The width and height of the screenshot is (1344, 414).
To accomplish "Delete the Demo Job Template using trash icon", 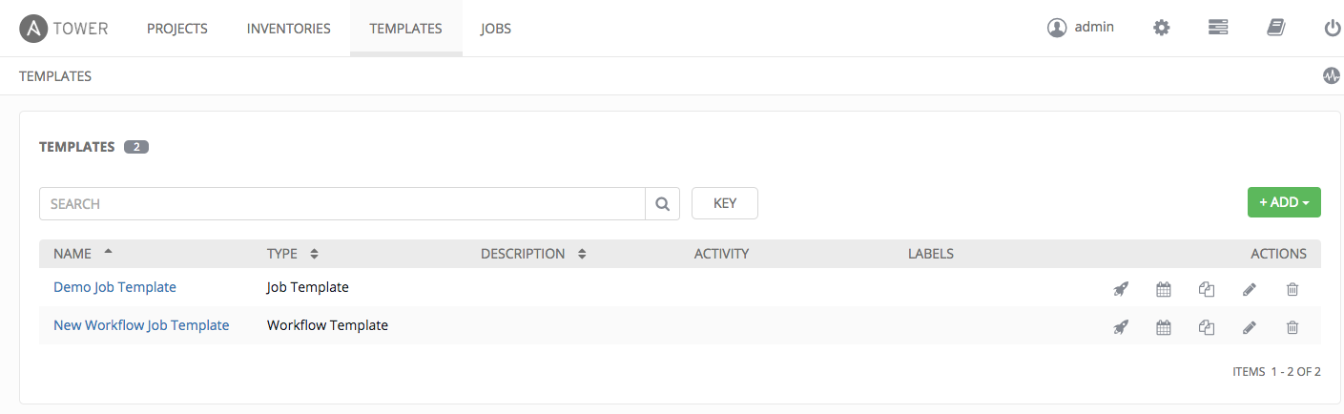I will (1292, 288).
